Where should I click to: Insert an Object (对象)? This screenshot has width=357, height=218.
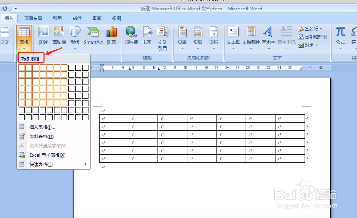click(x=308, y=45)
